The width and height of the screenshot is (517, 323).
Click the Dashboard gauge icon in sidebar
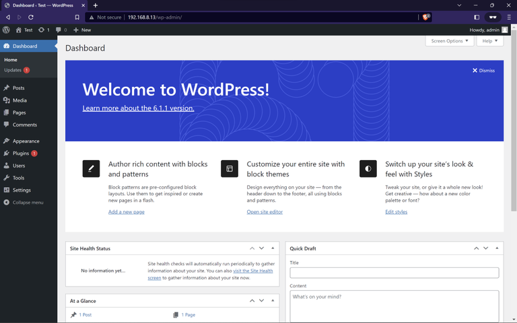pyautogui.click(x=6, y=46)
